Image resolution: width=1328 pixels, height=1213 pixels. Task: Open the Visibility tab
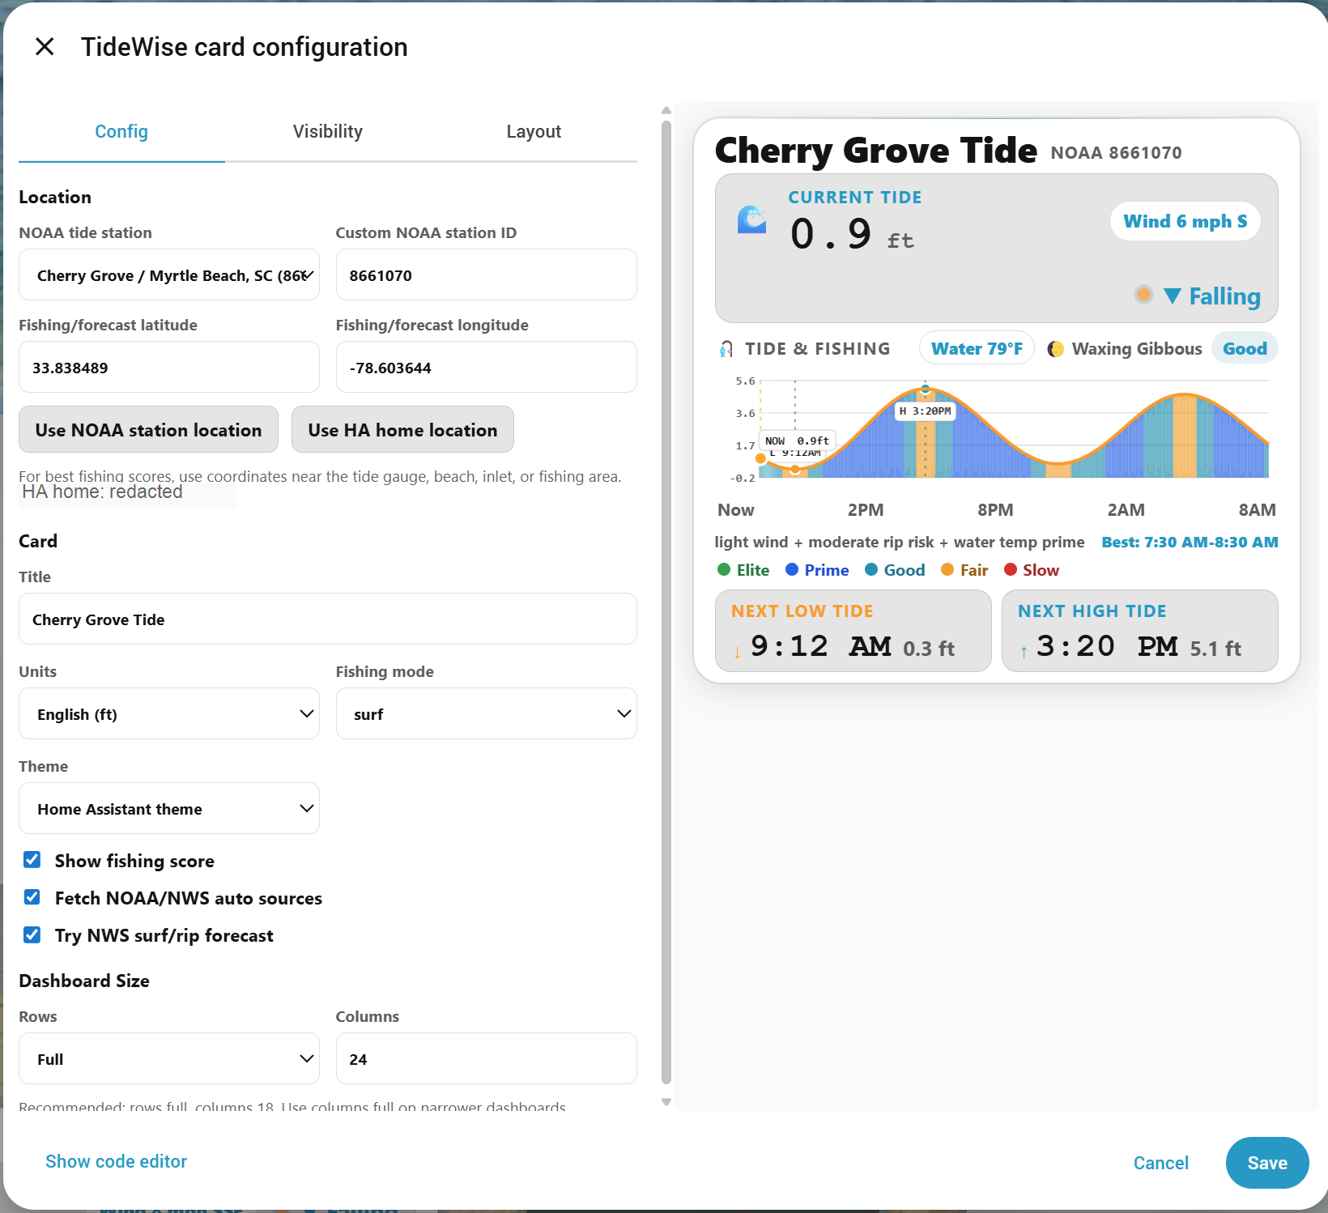[x=328, y=131]
